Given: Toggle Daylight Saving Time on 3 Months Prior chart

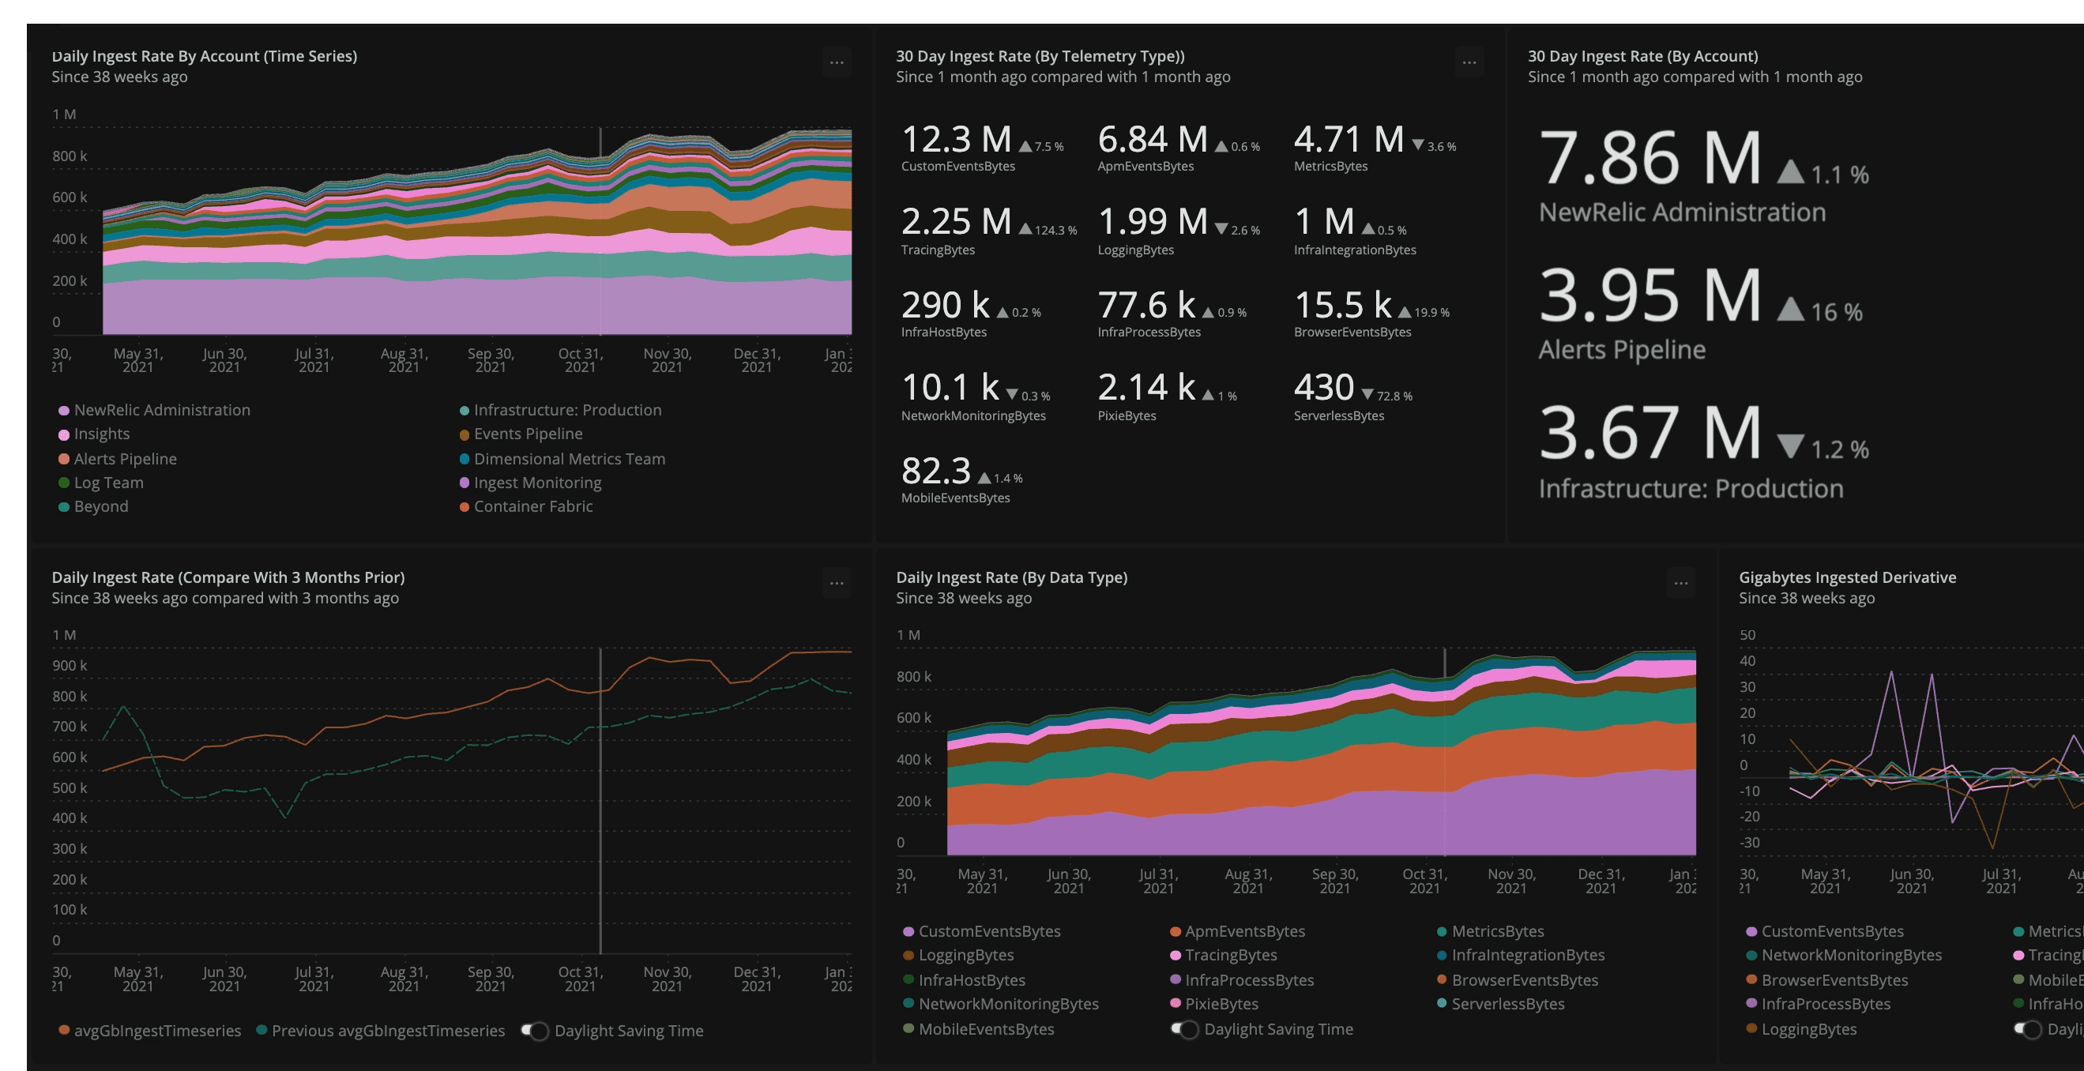Looking at the screenshot, I should pyautogui.click(x=536, y=1031).
